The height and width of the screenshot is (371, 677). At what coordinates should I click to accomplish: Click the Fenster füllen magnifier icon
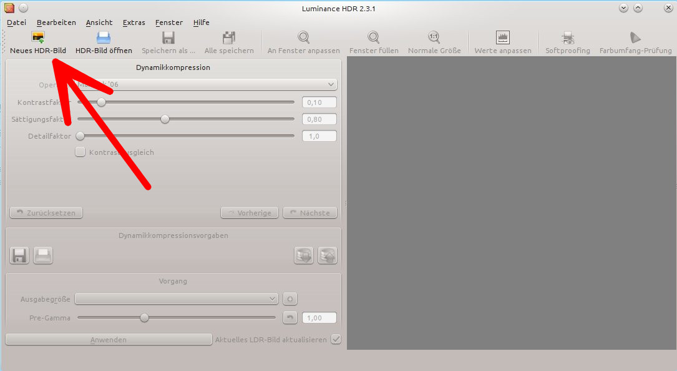[374, 37]
